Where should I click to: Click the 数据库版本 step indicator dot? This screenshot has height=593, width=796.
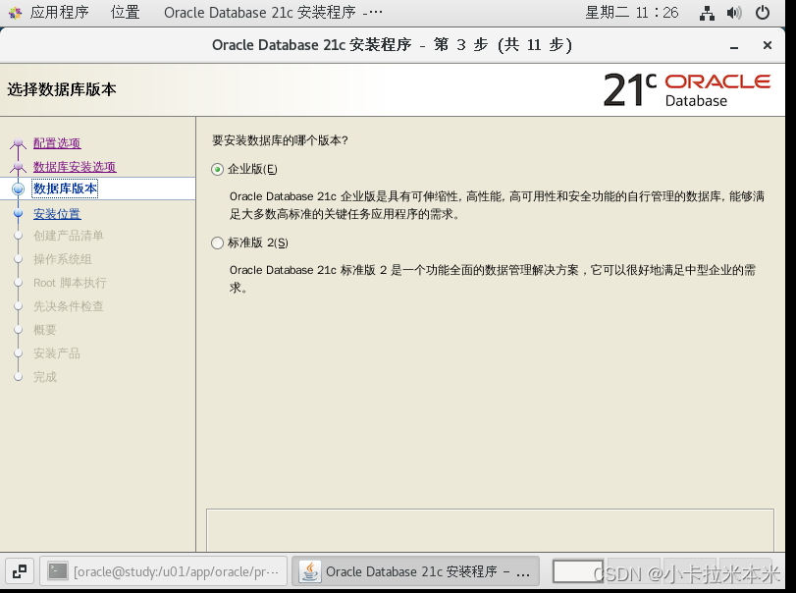pyautogui.click(x=20, y=189)
